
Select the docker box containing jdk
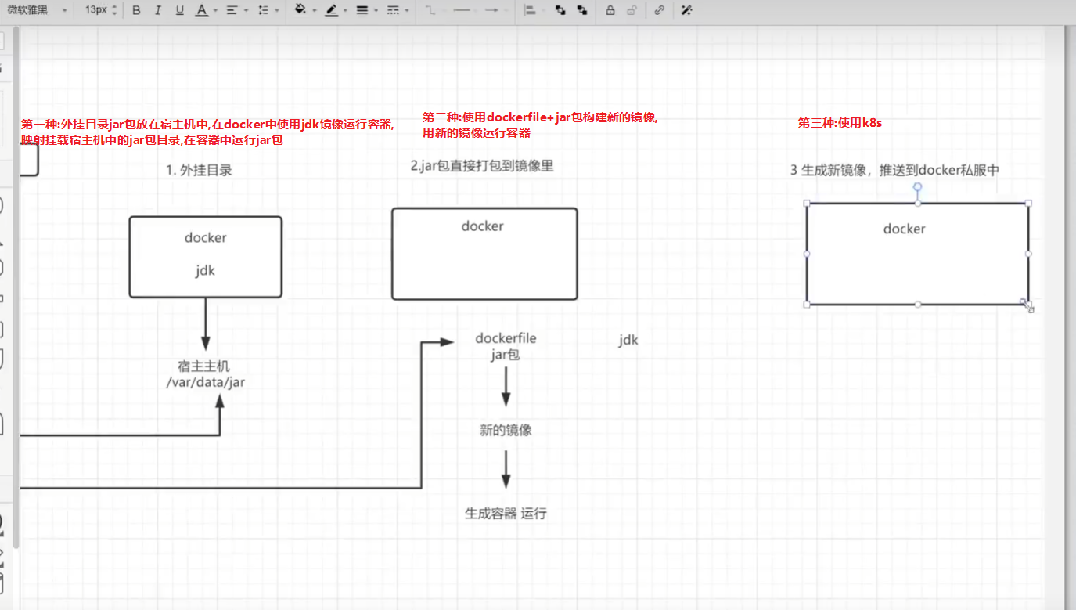point(205,257)
